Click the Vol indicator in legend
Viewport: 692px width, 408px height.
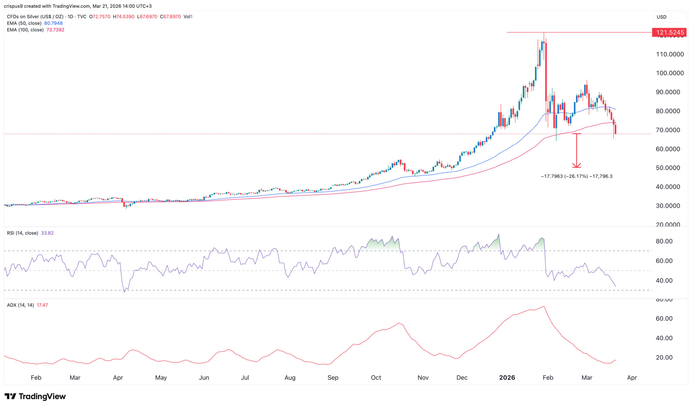coord(188,17)
